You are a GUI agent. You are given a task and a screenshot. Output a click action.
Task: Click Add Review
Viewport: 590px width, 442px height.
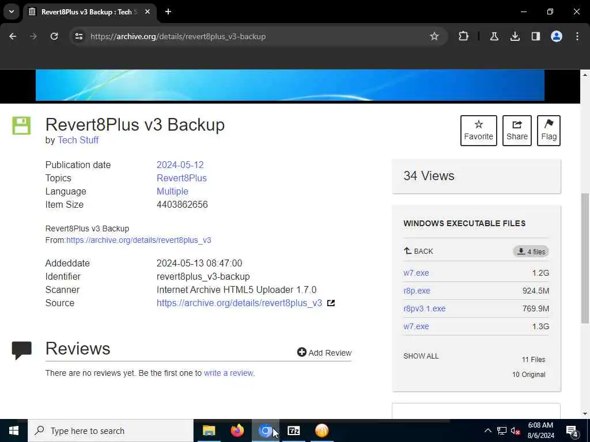click(324, 353)
